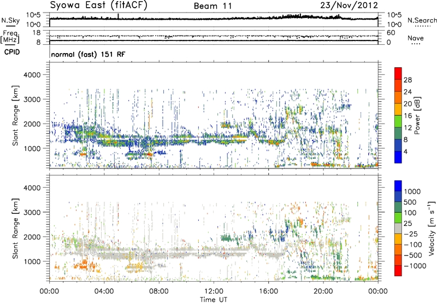The height and width of the screenshot is (303, 437).
Task: Click the "Power [dB]" color bar title
Action: pyautogui.click(x=417, y=115)
